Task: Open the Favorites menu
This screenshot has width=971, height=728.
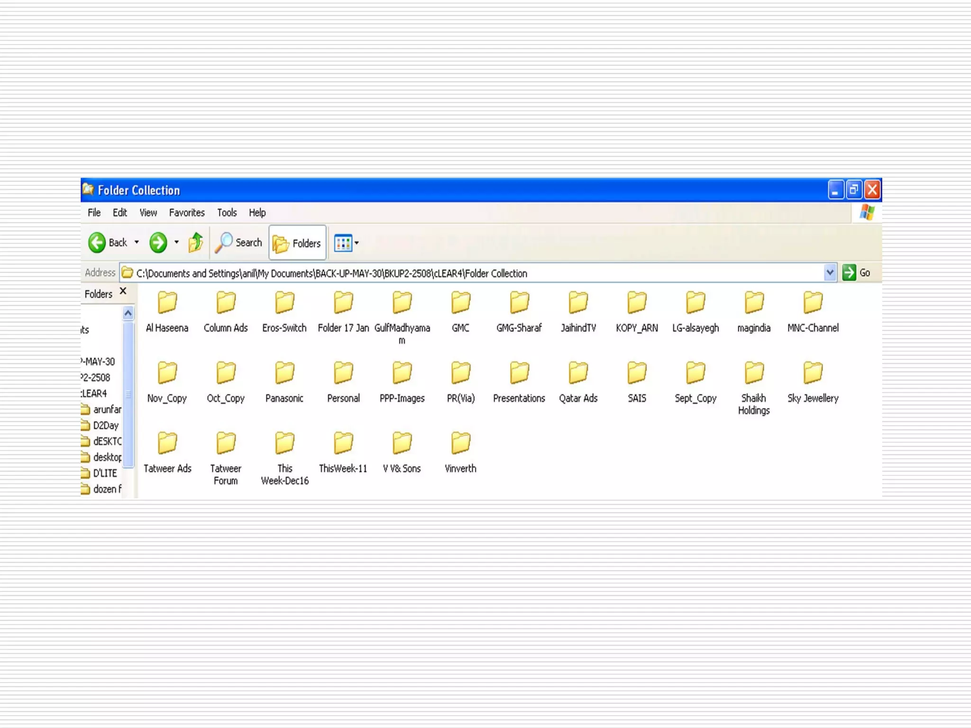Action: (187, 213)
